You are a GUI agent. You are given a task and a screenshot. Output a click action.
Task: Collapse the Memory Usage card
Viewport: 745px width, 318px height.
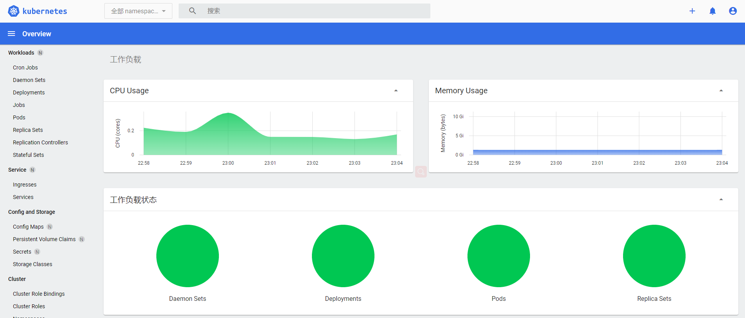721,91
